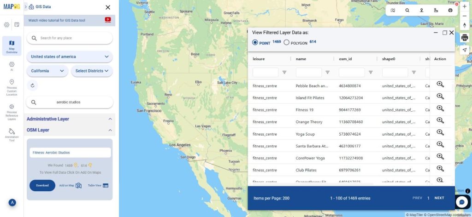Collapse the Administrative Layer section
Screen dimensions: 472x217
point(110,119)
